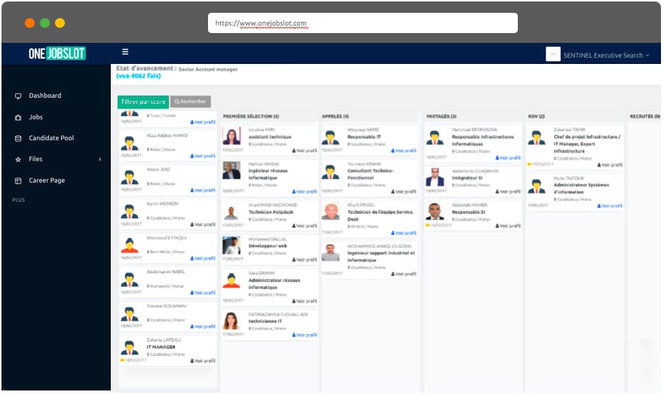Open the SENTINEL Executive Search account dropdown
Screen dimensions: 664x395
click(x=605, y=56)
